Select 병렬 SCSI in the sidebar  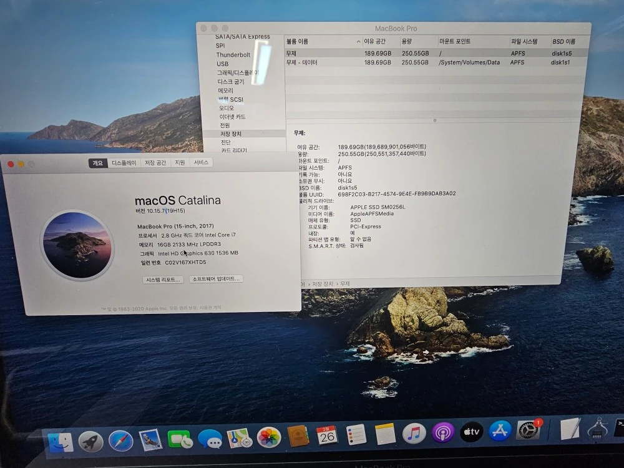[230, 99]
